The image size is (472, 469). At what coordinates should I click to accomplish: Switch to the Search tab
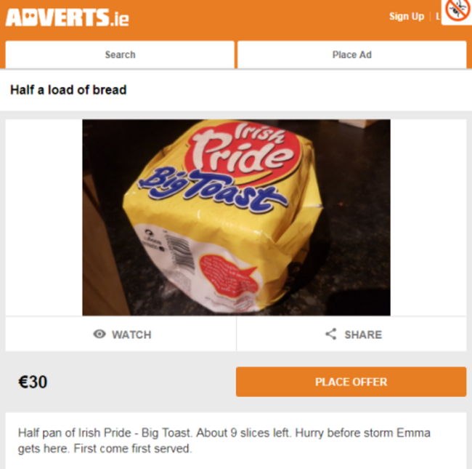(x=120, y=55)
